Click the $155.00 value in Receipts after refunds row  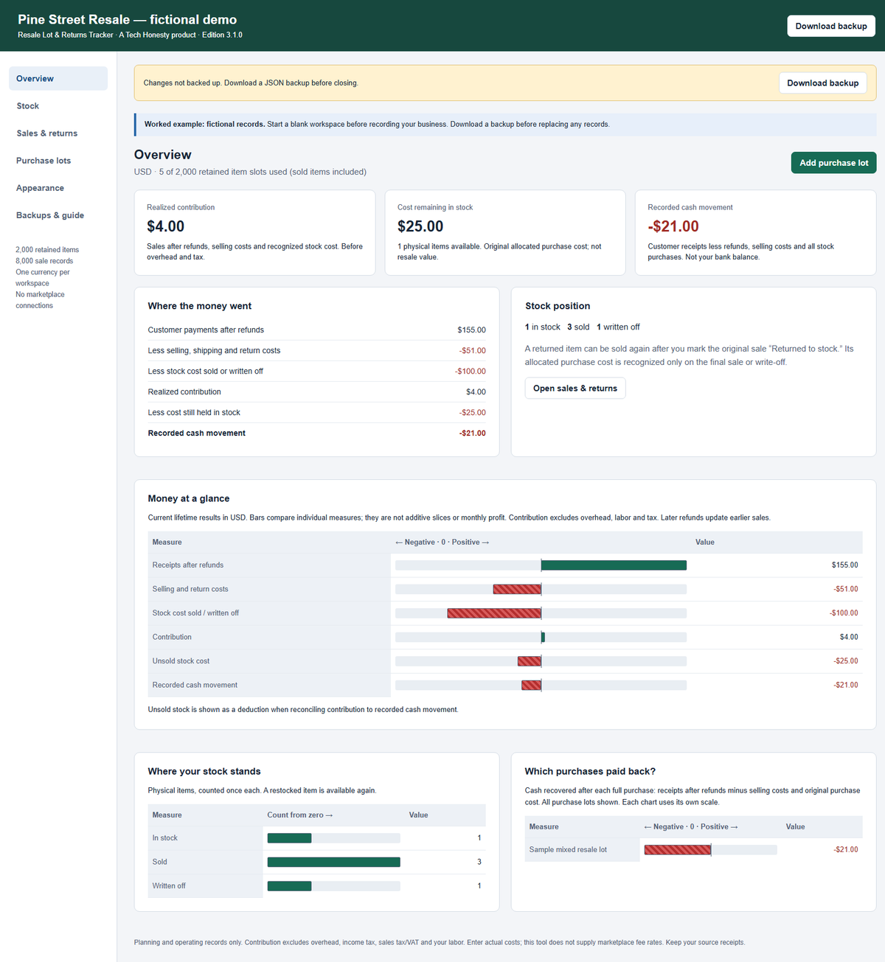click(x=845, y=565)
